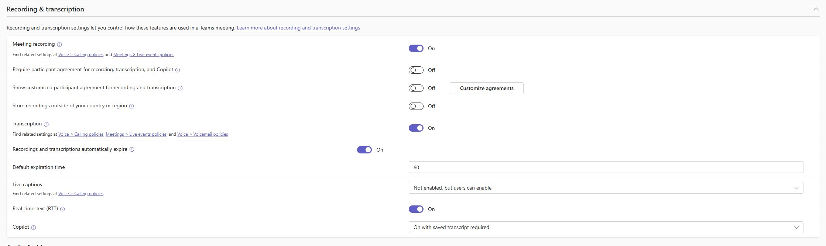The height and width of the screenshot is (246, 826).
Task: Open Voice > Calling policies link under Transcription
Action: [81, 134]
